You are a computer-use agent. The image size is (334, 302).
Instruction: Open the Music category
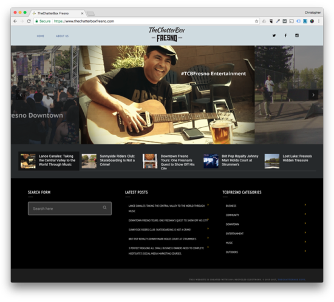[x=229, y=243]
